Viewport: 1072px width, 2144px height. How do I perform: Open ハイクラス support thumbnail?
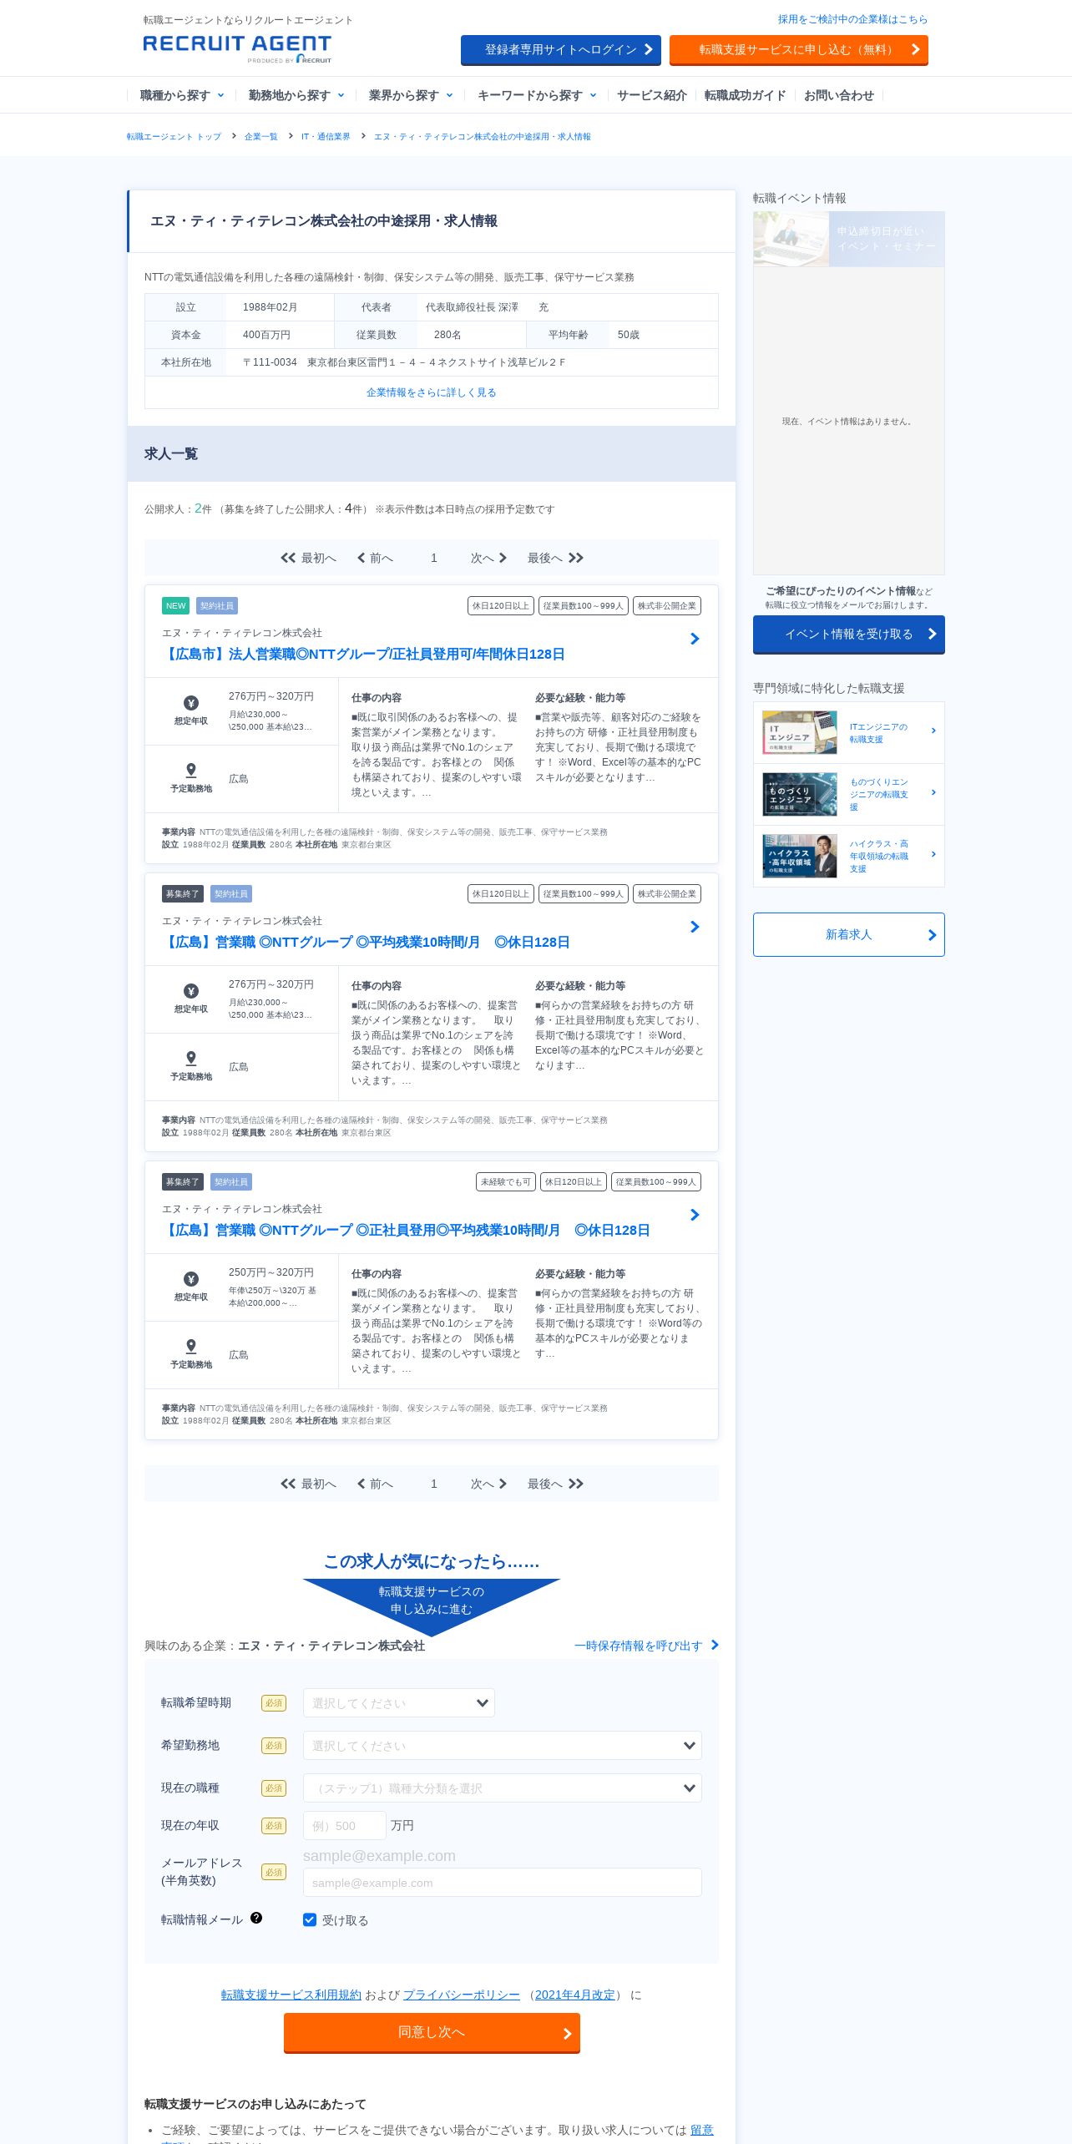tap(800, 856)
